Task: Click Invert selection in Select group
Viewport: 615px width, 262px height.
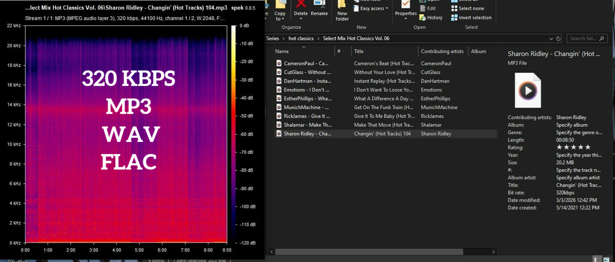Action: click(x=471, y=18)
